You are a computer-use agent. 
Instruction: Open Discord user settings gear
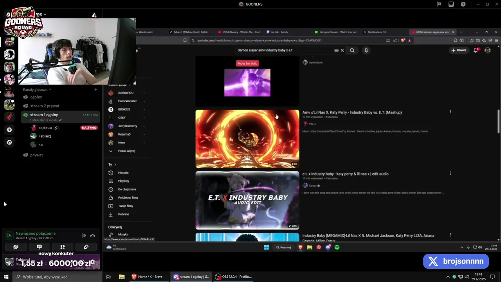pyautogui.click(x=93, y=262)
